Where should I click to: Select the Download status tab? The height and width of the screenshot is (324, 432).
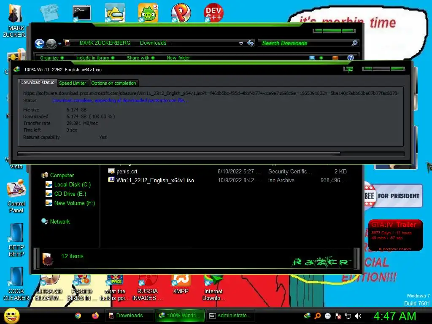point(37,82)
